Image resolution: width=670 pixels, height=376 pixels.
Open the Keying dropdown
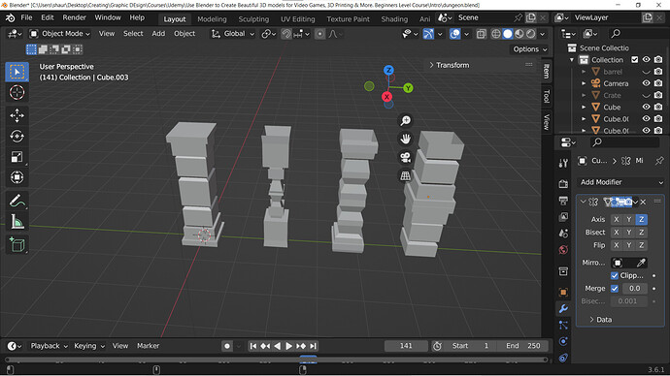tap(89, 346)
